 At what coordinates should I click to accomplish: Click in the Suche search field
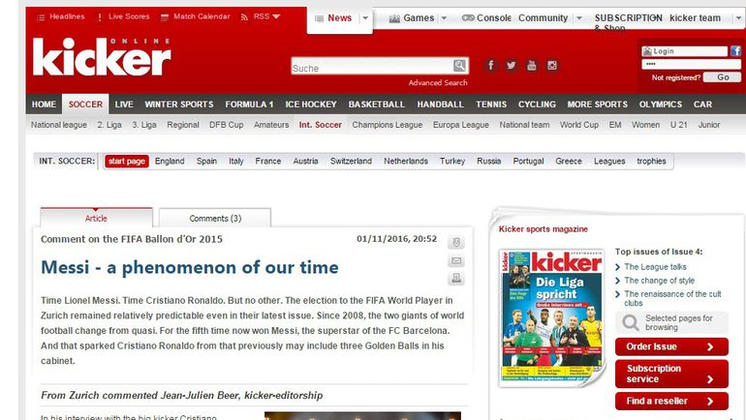tap(372, 67)
